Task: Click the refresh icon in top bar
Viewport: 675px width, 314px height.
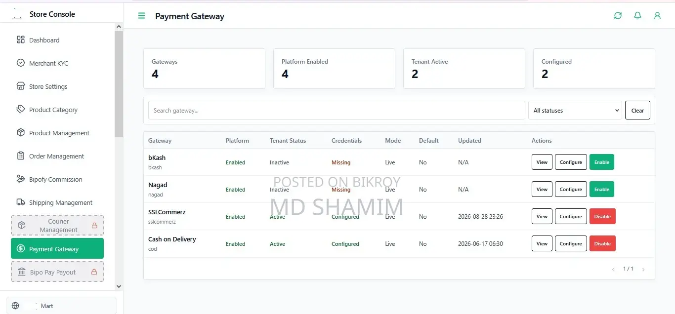Action: [x=618, y=16]
